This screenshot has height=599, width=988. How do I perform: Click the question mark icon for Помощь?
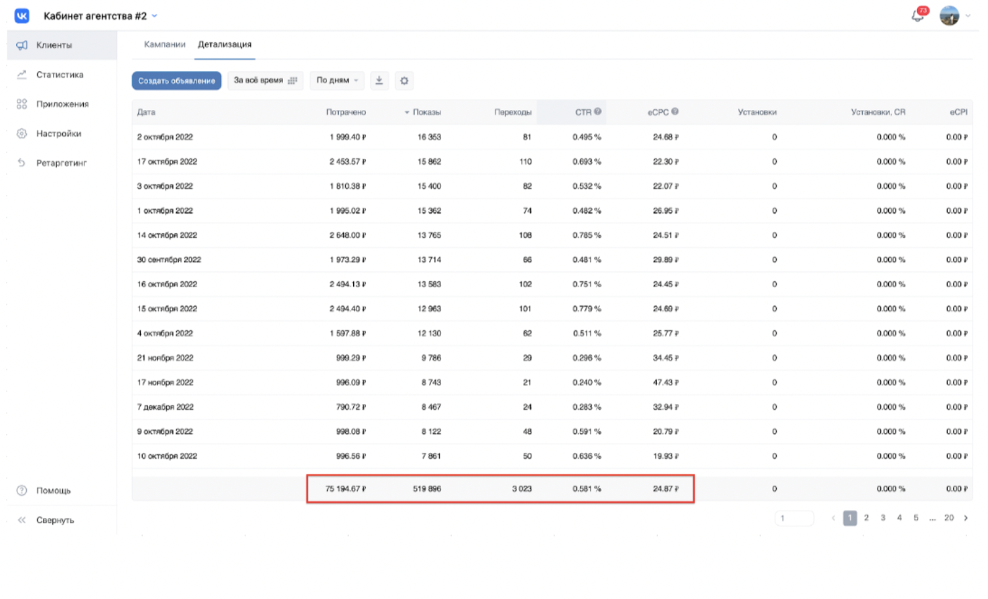click(22, 490)
